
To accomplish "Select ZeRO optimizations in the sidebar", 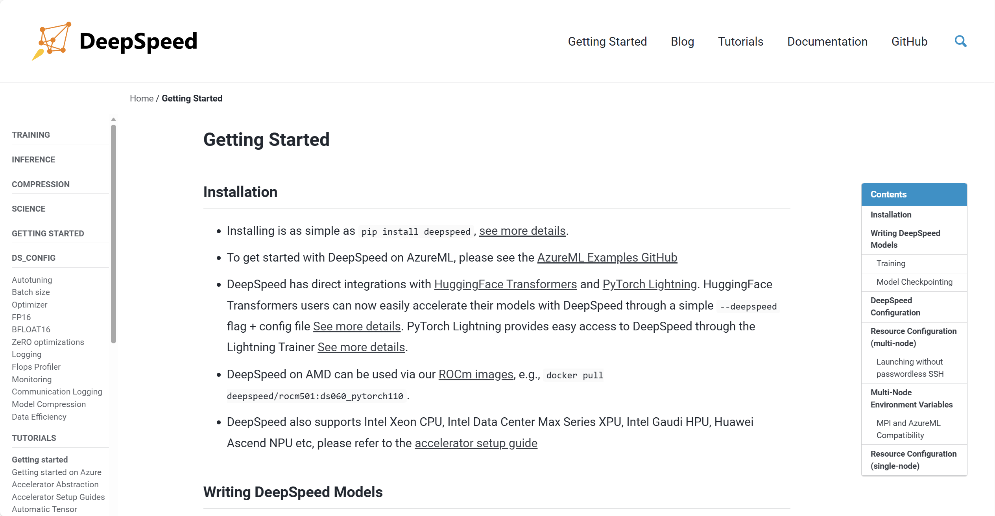I will point(48,342).
